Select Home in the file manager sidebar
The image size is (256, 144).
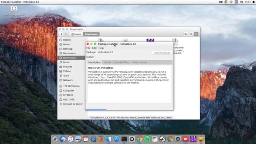[x=71, y=44]
